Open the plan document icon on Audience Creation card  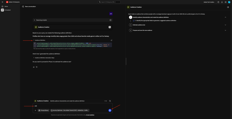click(x=110, y=27)
